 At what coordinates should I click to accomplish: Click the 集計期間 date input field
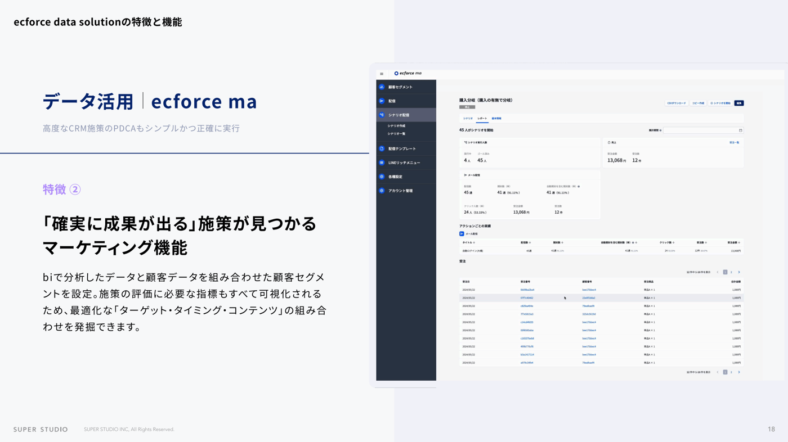click(703, 130)
